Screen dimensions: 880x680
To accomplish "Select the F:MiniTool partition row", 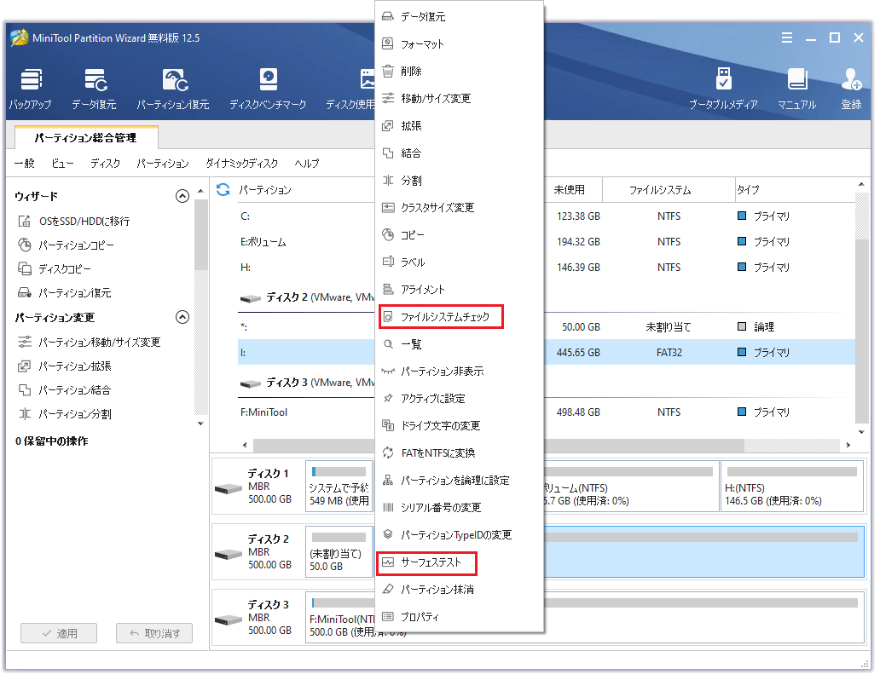I will pos(546,412).
